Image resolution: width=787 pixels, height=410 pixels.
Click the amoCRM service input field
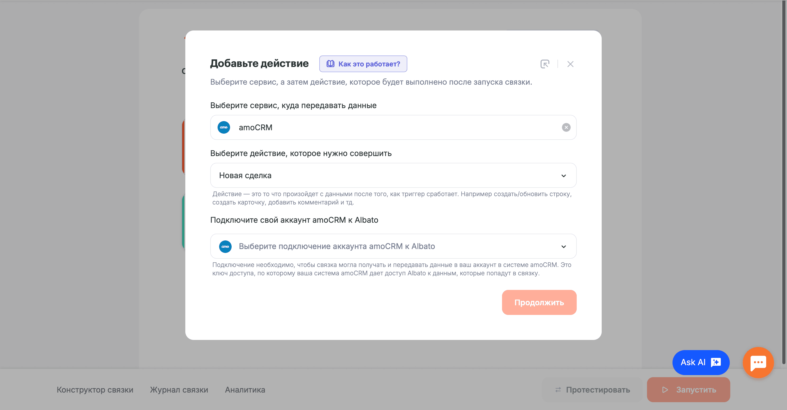point(393,127)
